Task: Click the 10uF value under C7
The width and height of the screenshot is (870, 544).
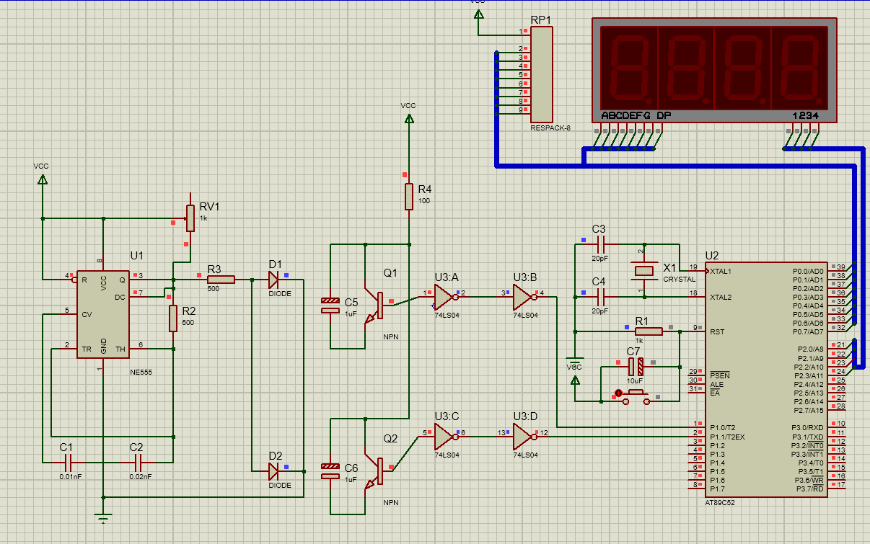Action: (636, 380)
